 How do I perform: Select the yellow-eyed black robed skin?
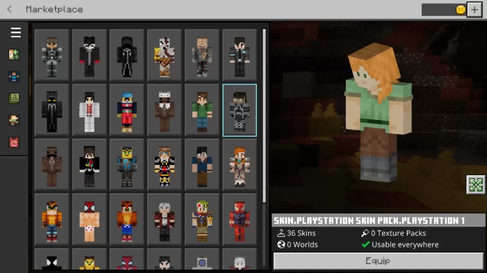[52, 110]
